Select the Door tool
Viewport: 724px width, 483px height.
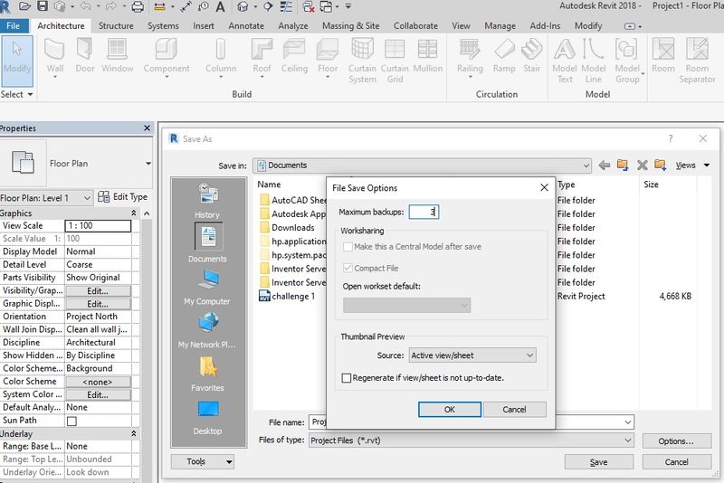coord(85,57)
